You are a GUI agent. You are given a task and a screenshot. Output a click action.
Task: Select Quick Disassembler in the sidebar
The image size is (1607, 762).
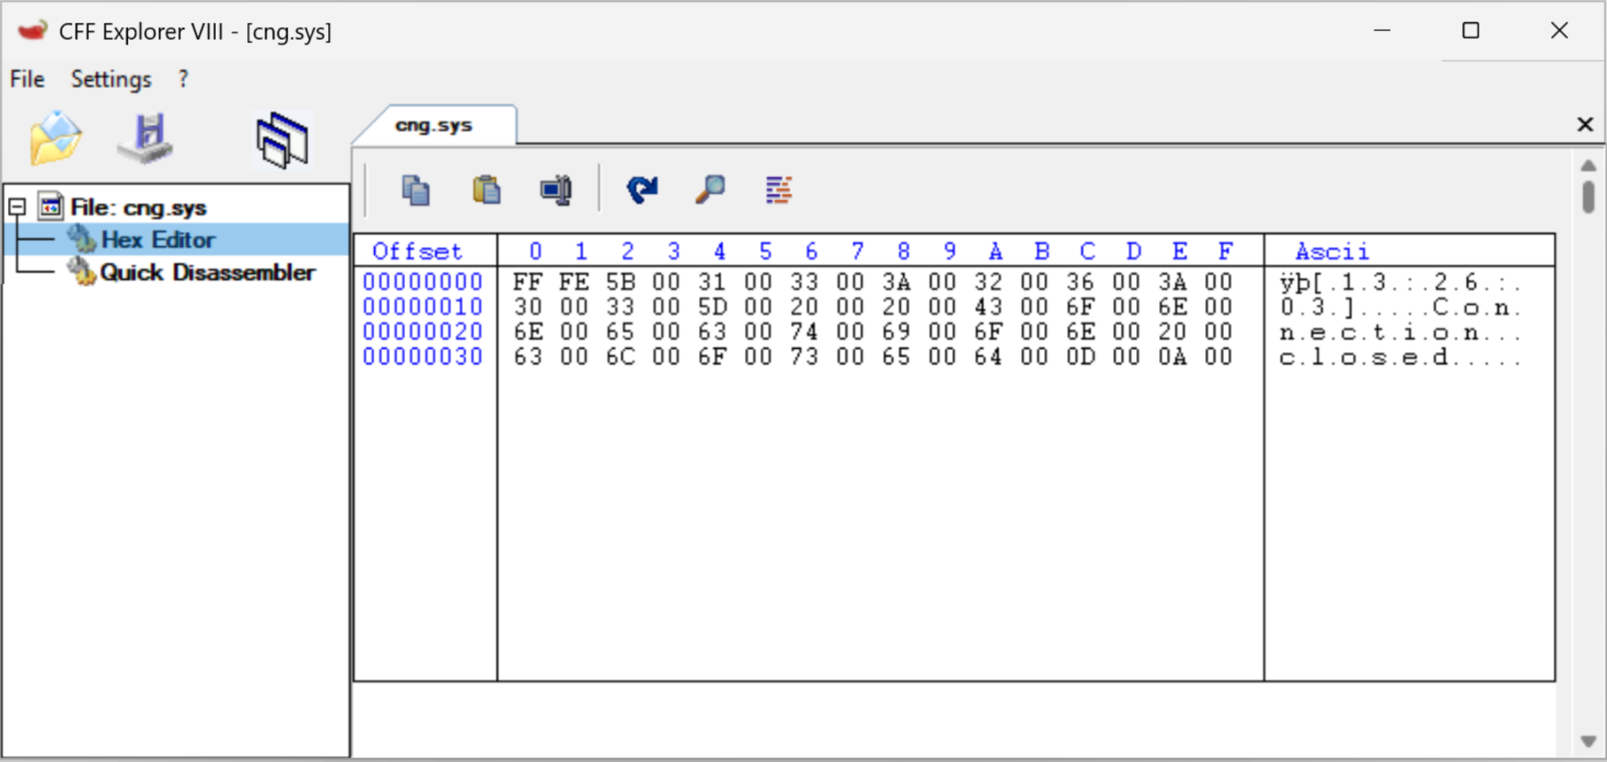pyautogui.click(x=208, y=272)
